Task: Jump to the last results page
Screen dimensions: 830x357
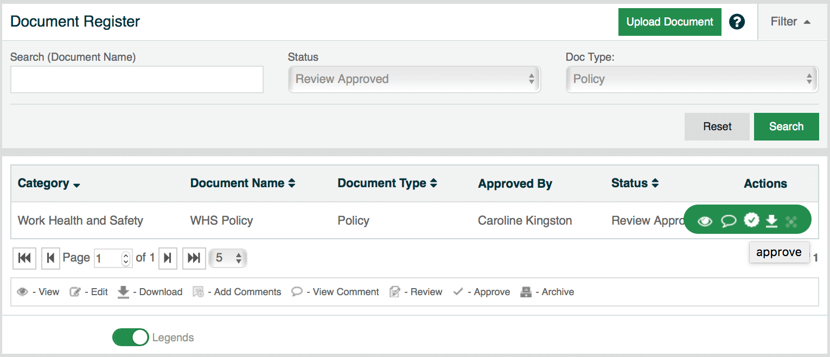Action: [194, 258]
